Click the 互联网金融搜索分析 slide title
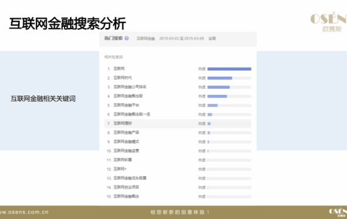 68,24
